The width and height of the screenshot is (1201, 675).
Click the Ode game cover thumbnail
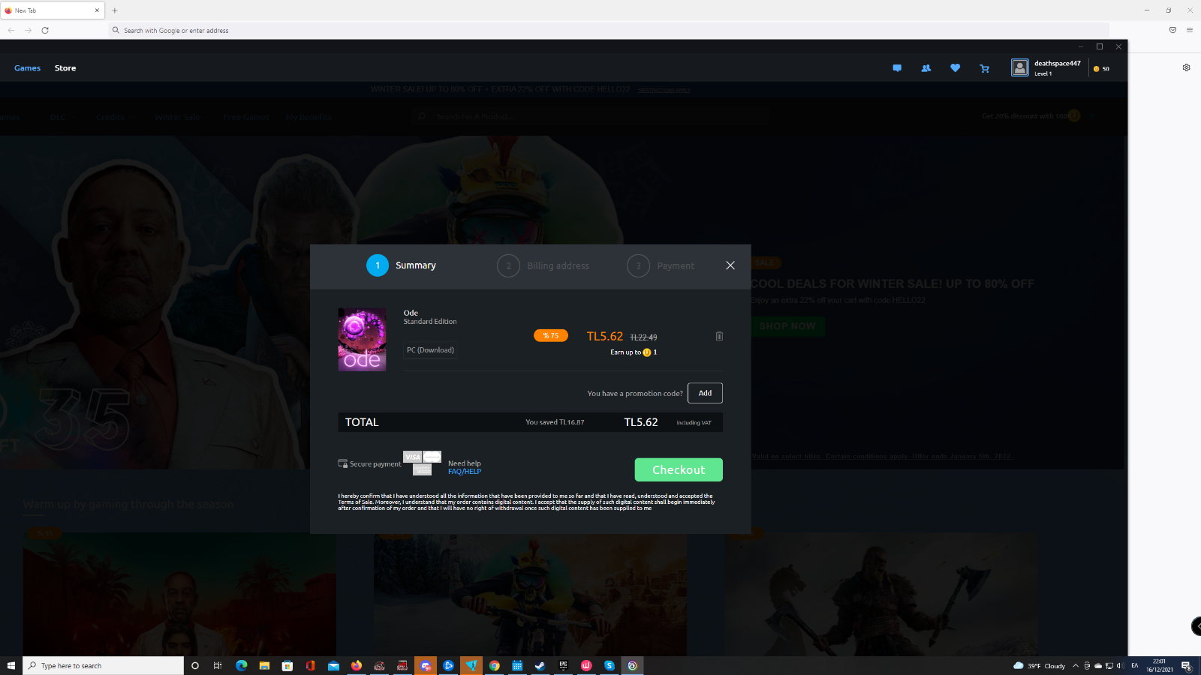(x=362, y=339)
